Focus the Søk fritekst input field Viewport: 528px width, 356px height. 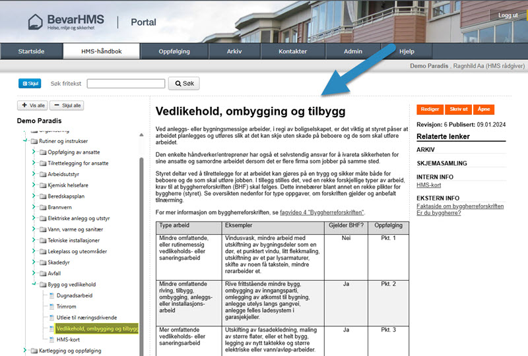125,84
